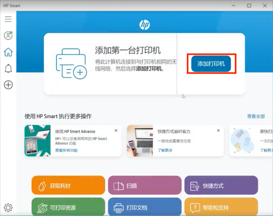Open the account profile icon
Viewport: 273px width, 216px height.
(8, 36)
